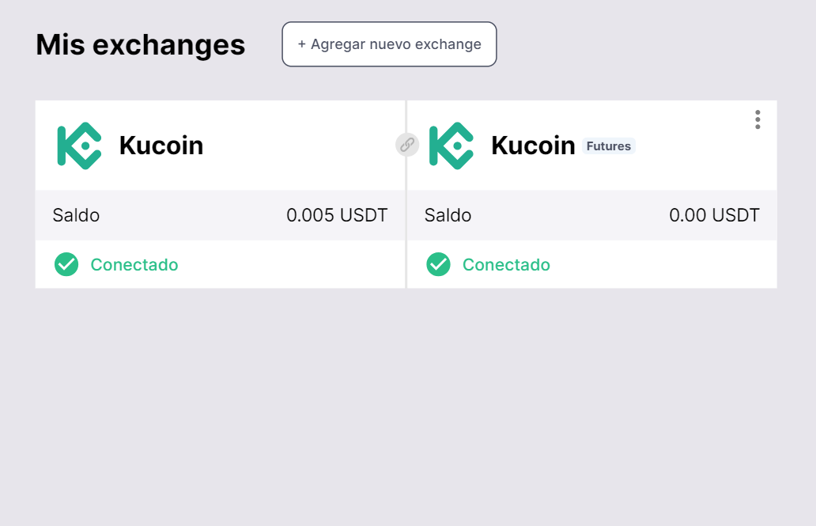Click the Mis exchanges page heading
816x526 pixels.
coord(141,44)
